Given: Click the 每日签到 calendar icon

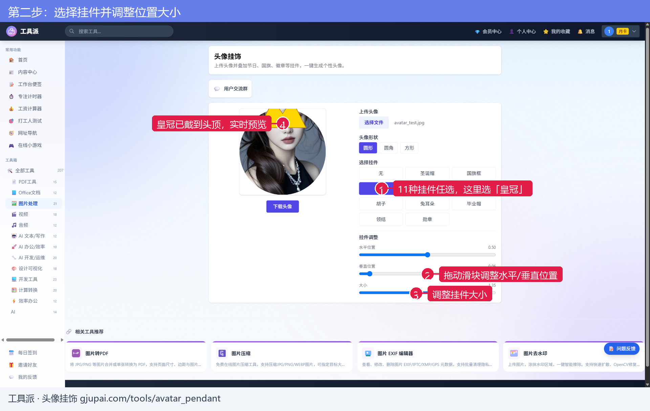Looking at the screenshot, I should pos(11,353).
